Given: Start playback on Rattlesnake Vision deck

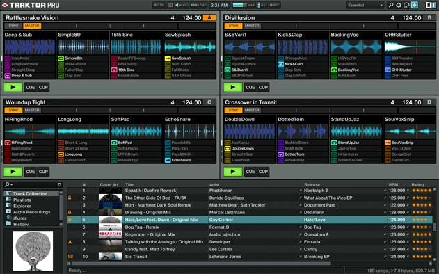Looking at the screenshot, I should coord(13,87).
